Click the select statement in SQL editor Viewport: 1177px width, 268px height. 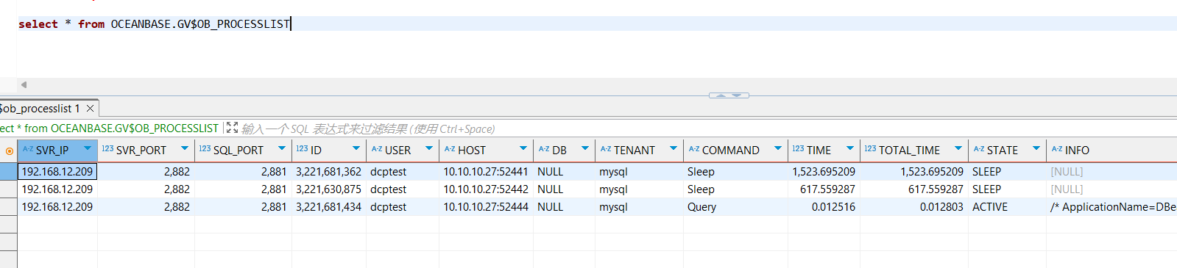(x=155, y=24)
